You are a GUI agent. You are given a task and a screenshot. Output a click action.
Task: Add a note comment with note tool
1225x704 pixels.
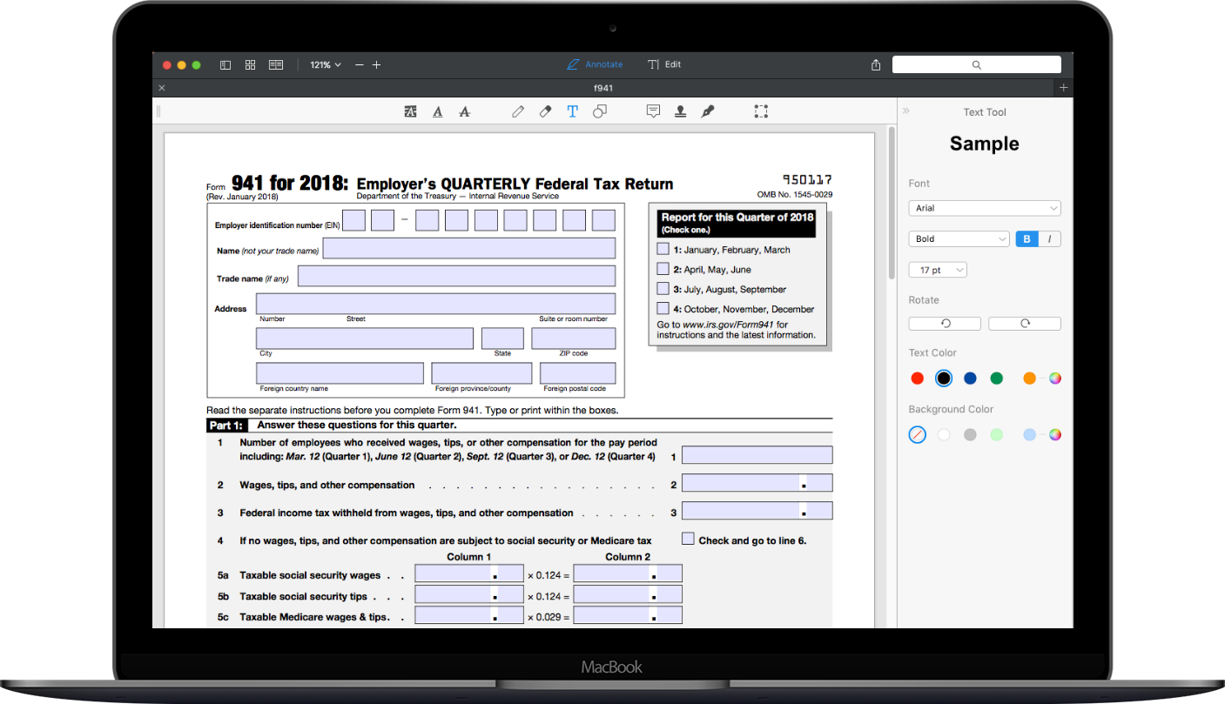[653, 111]
